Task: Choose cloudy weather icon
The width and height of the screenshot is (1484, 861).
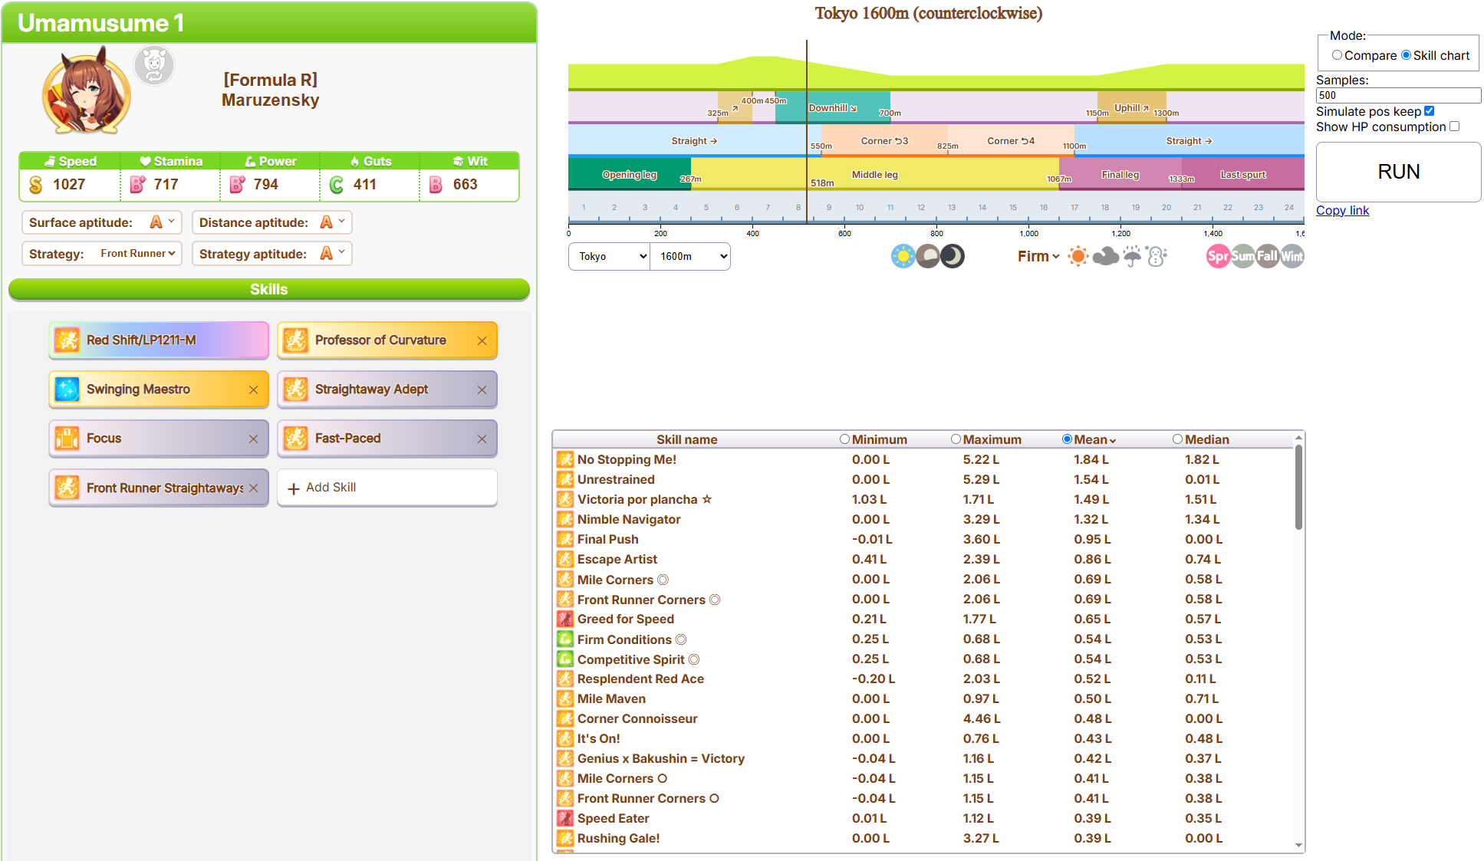Action: (1105, 256)
